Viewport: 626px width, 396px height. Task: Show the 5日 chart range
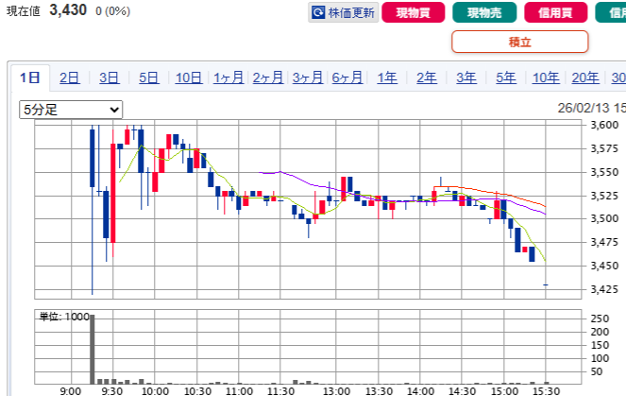tap(148, 78)
